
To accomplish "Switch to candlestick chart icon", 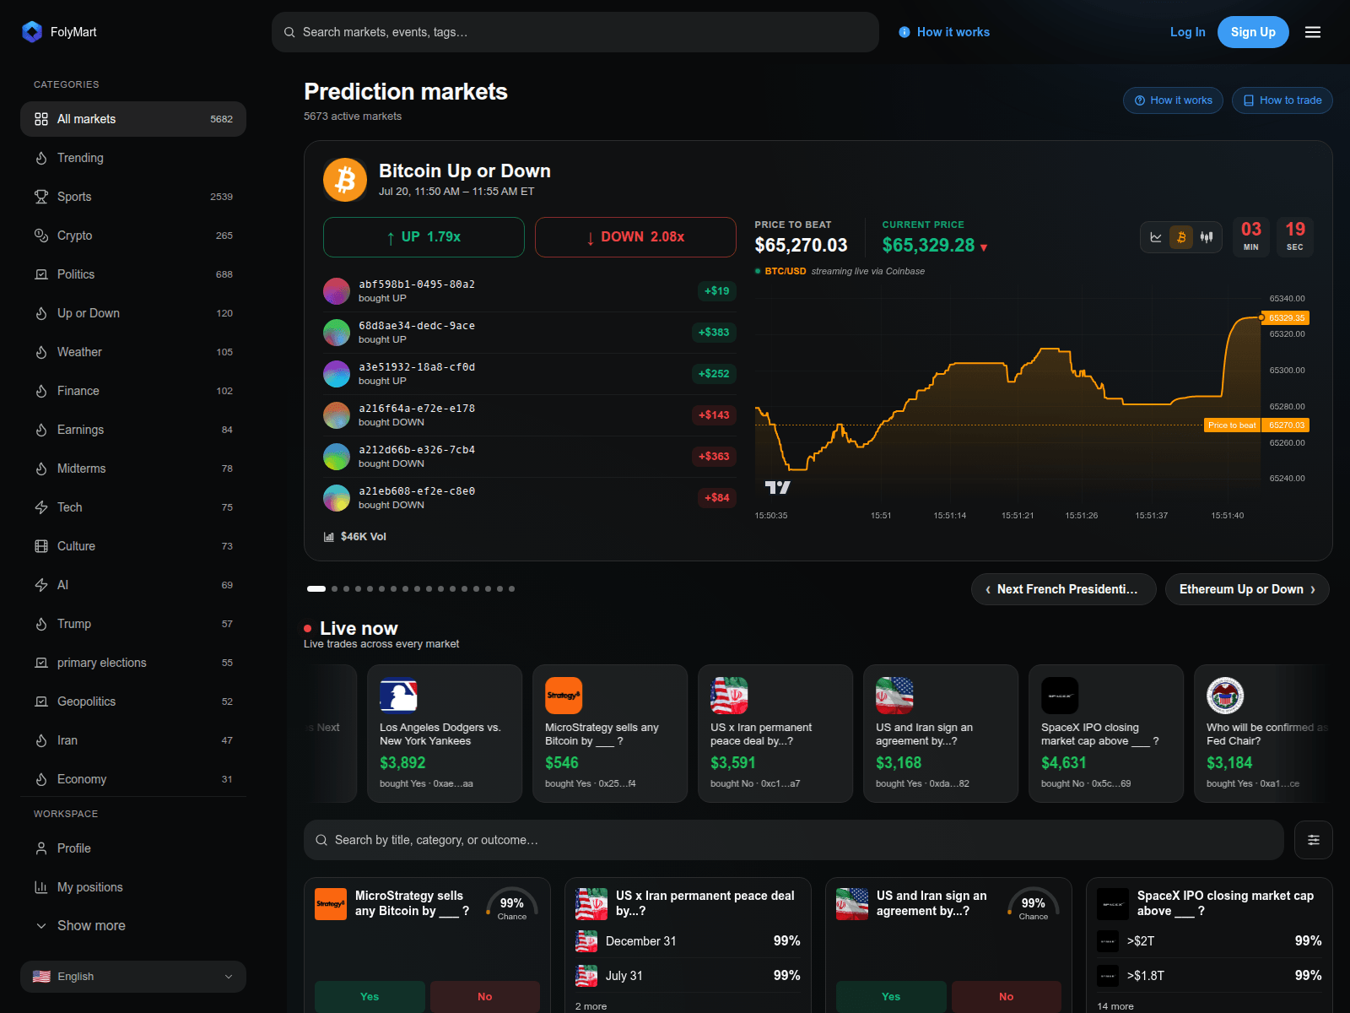I will coord(1207,237).
